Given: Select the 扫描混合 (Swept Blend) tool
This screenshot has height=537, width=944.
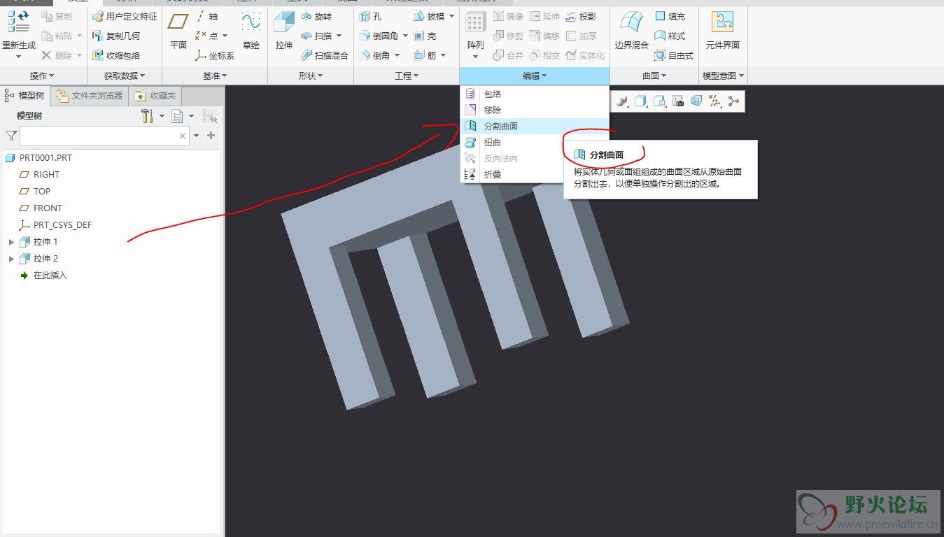Looking at the screenshot, I should (325, 55).
